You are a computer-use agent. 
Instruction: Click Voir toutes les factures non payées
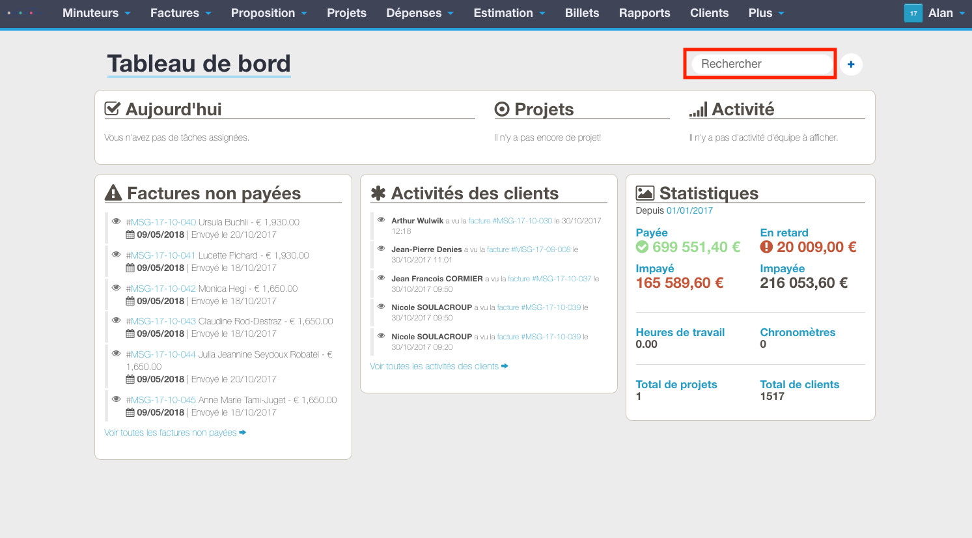[175, 432]
